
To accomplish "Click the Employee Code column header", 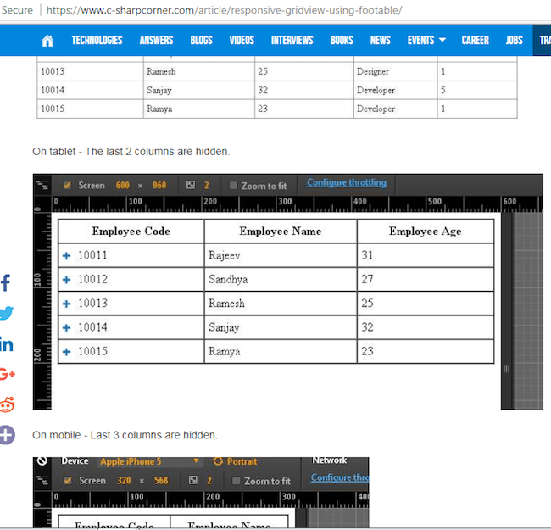I will tap(131, 232).
